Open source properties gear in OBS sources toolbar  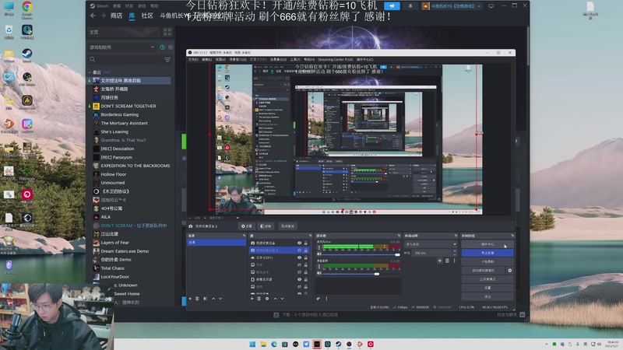pos(267,299)
